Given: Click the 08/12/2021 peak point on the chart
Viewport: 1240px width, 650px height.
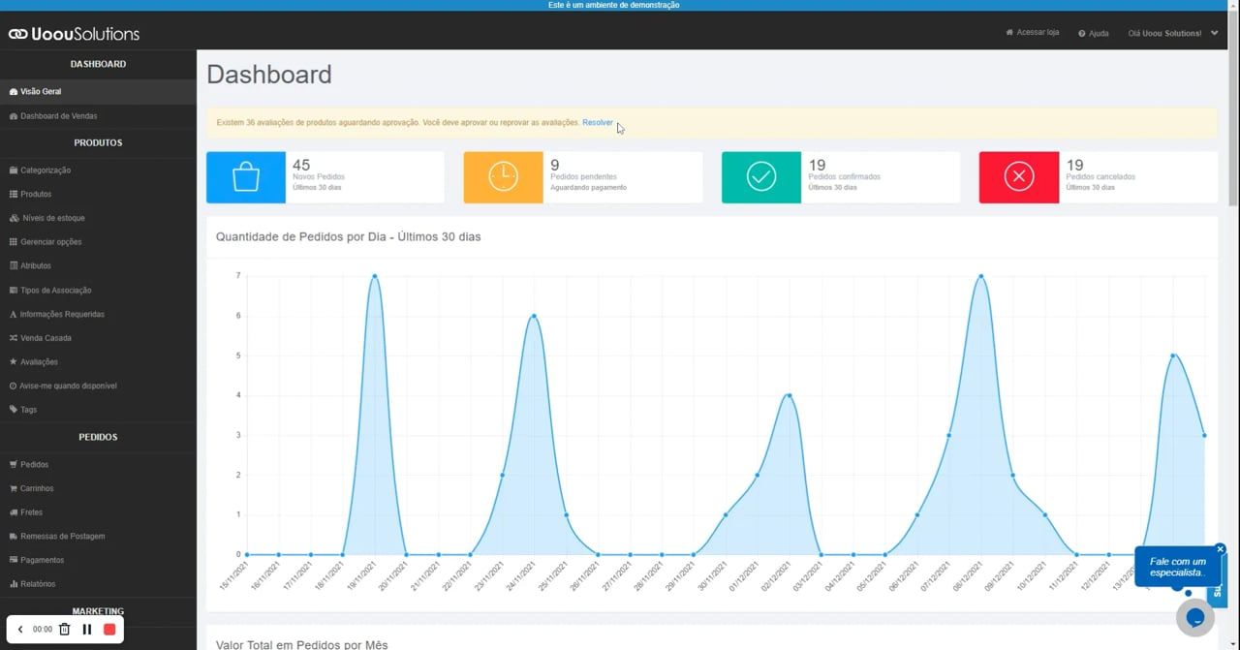Looking at the screenshot, I should 980,276.
